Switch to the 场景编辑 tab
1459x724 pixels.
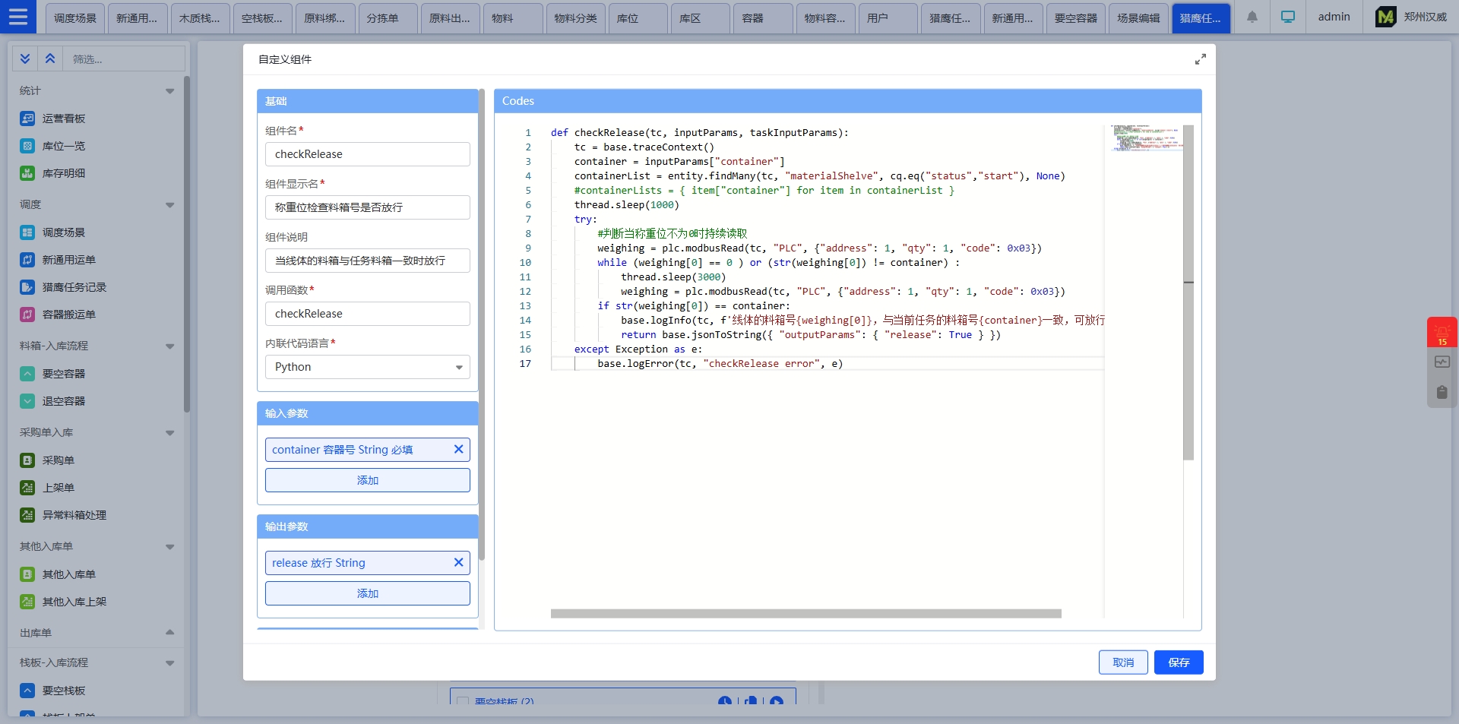click(1138, 18)
